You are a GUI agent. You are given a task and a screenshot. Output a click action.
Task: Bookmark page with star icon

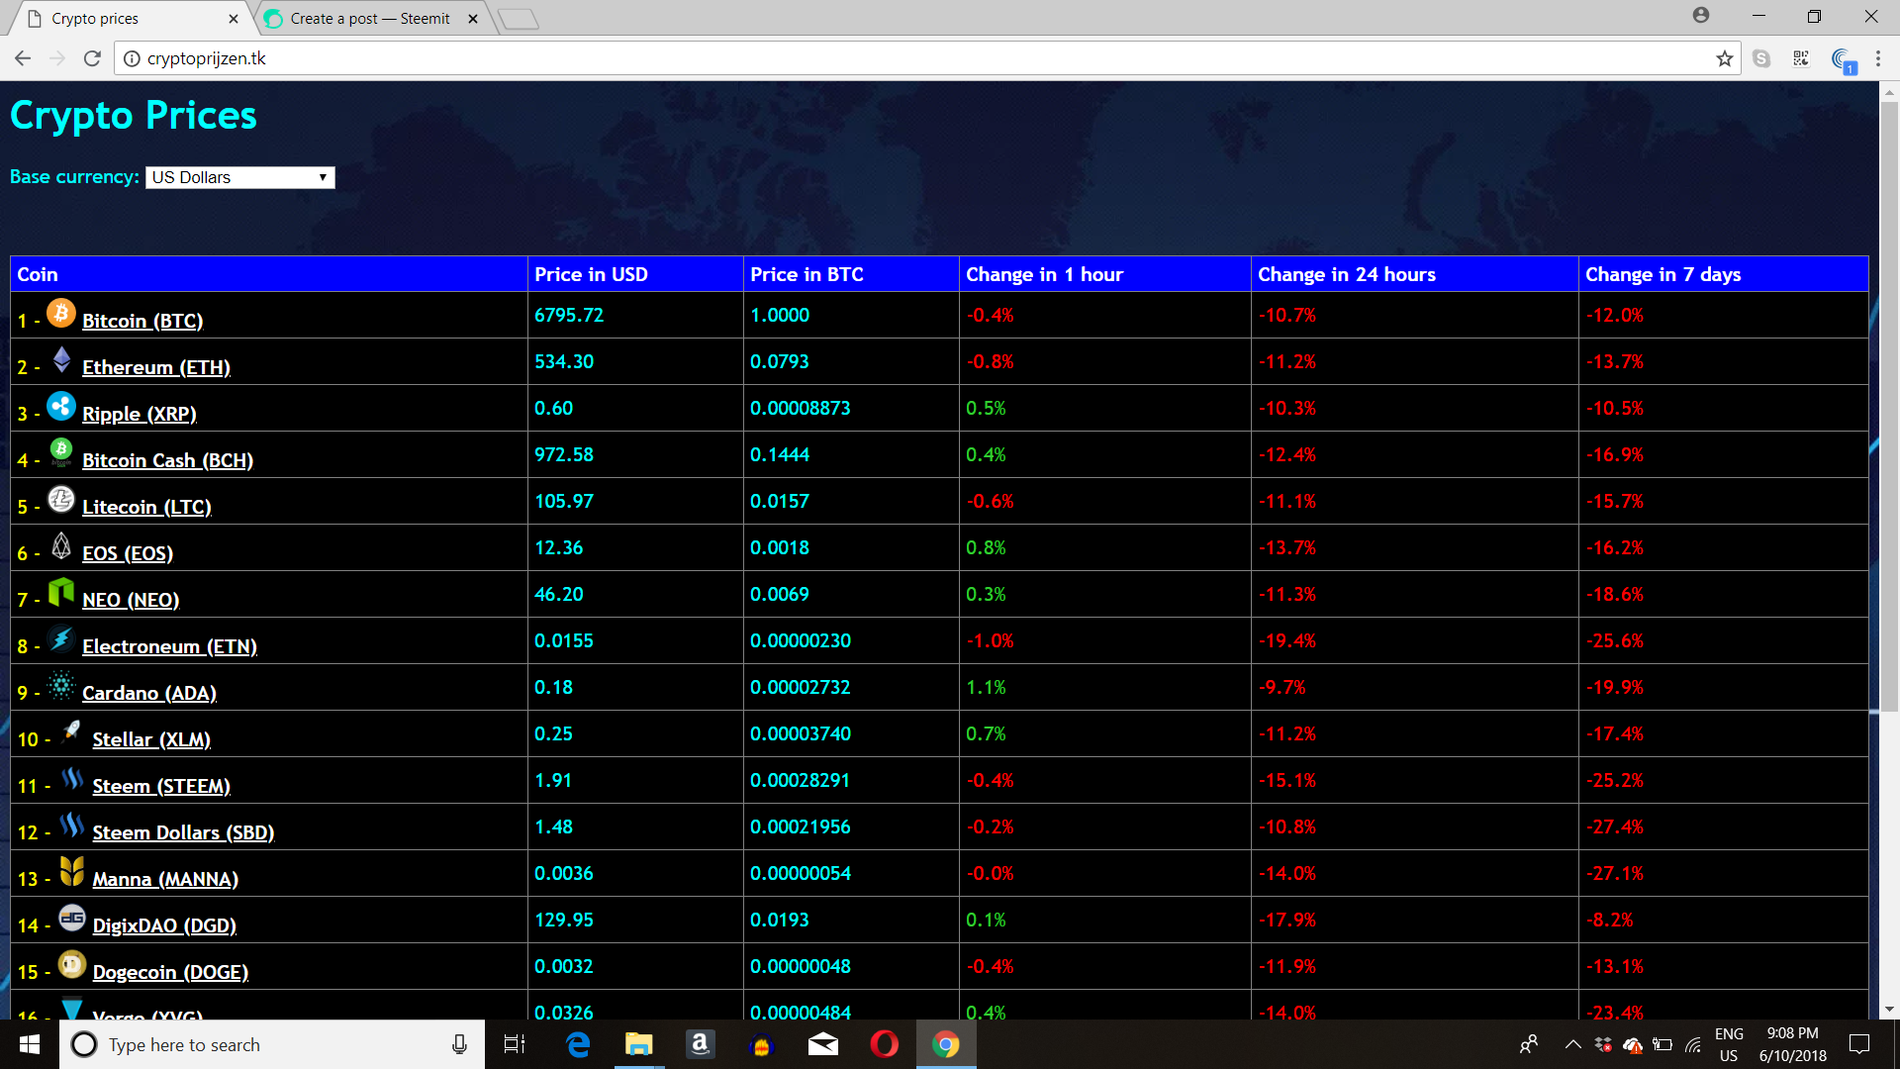click(x=1725, y=58)
